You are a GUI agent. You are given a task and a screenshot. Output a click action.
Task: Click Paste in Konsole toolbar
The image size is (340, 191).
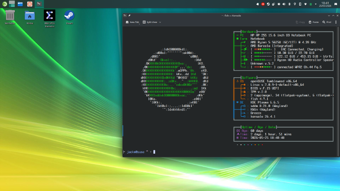314,22
